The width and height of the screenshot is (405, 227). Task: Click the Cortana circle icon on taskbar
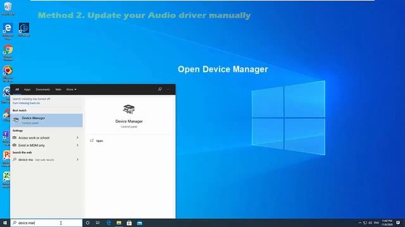coord(87,223)
